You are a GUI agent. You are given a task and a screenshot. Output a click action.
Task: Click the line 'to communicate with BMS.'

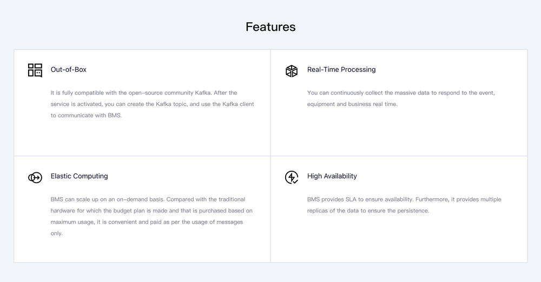click(86, 116)
